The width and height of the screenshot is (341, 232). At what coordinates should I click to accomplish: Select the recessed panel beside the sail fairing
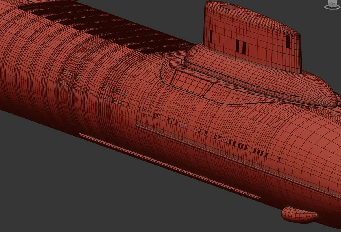191,83
